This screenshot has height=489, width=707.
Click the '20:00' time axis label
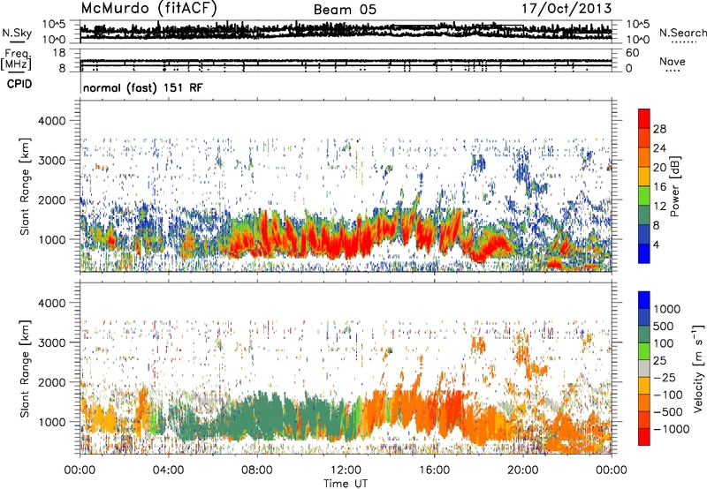point(522,470)
